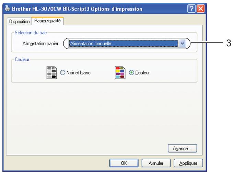The image size is (233, 172).
Task: Click the help question mark button
Action: coord(191,9)
